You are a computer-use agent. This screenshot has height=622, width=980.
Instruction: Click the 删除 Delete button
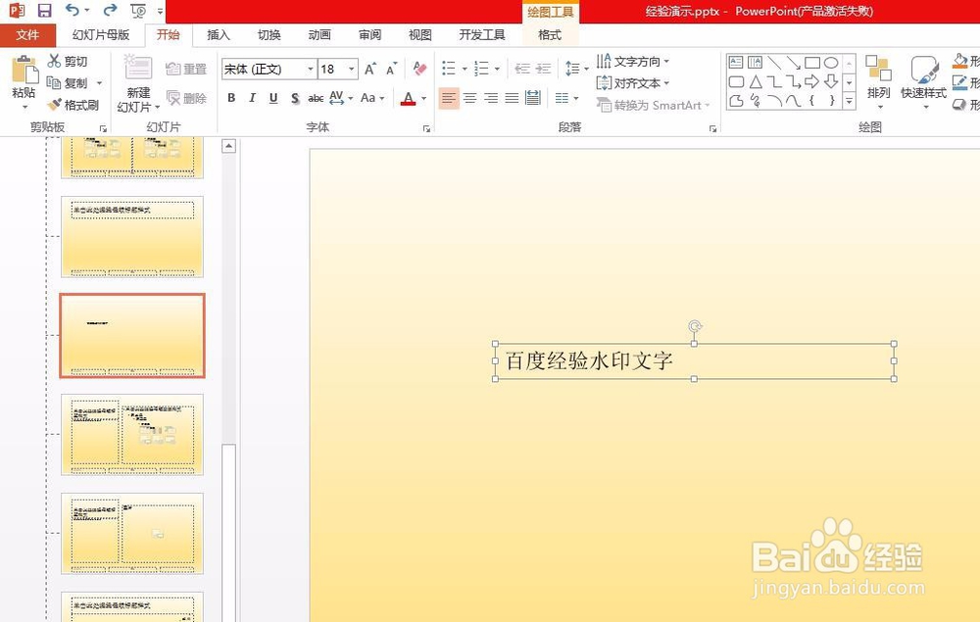pos(185,98)
